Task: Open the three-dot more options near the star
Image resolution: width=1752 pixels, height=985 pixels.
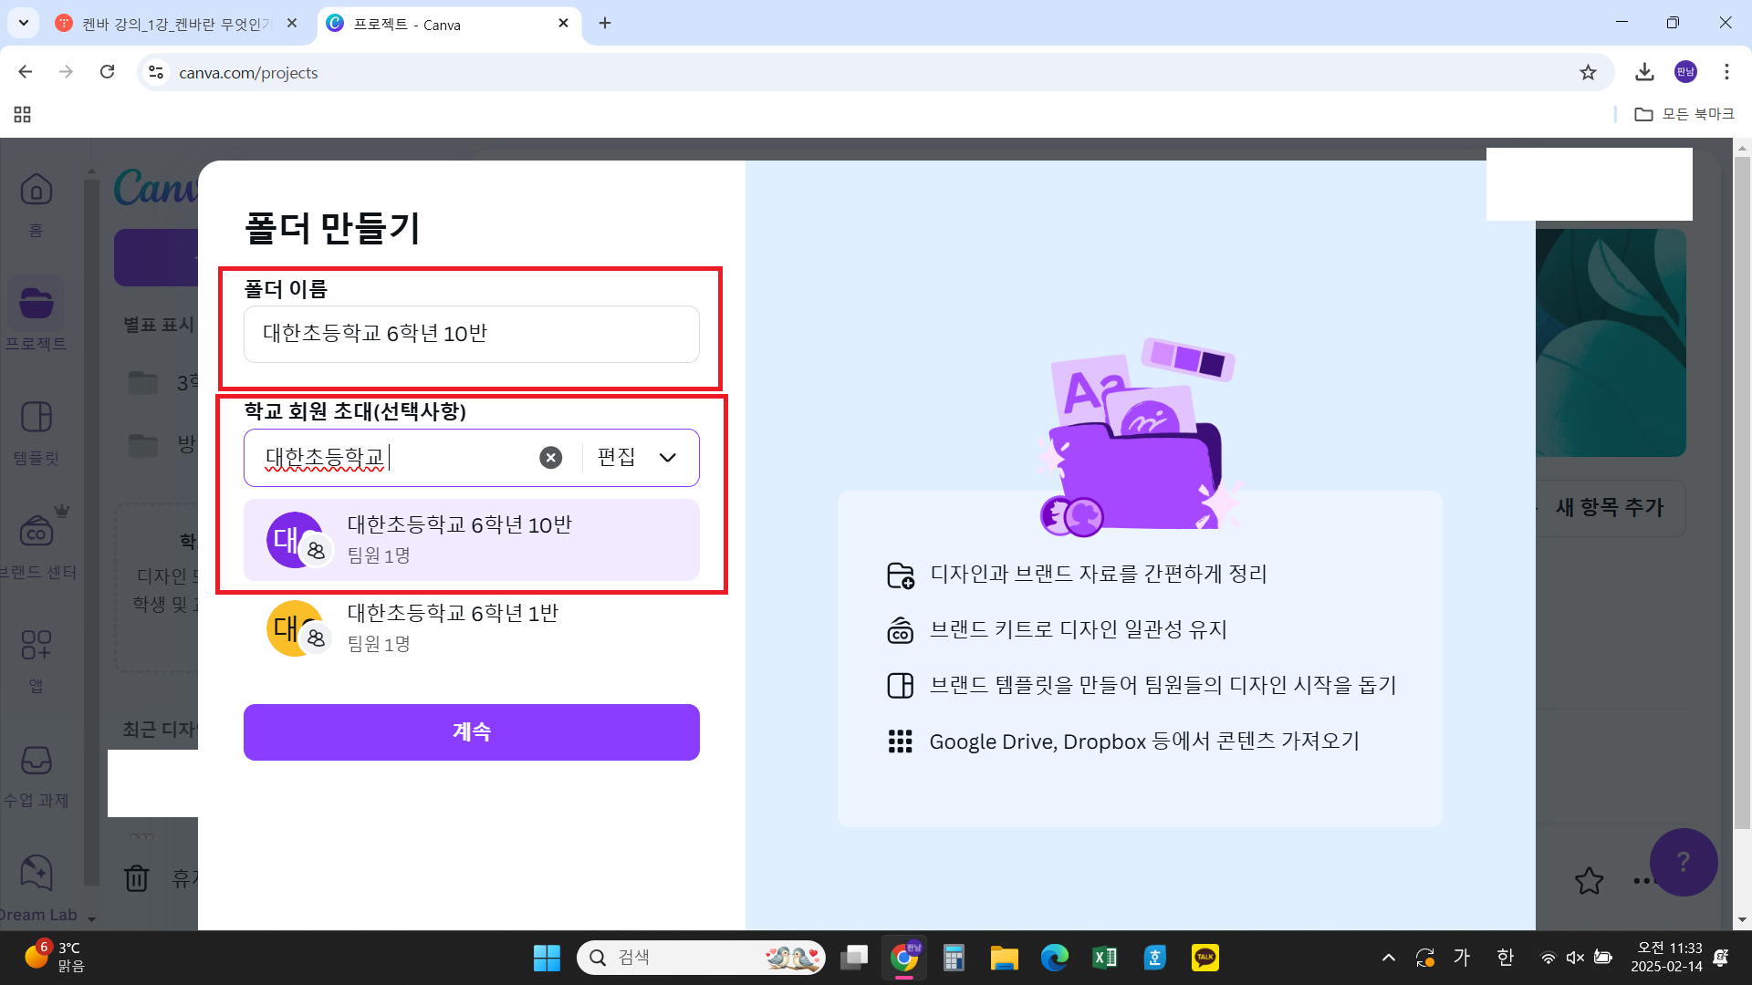Action: pyautogui.click(x=1642, y=881)
